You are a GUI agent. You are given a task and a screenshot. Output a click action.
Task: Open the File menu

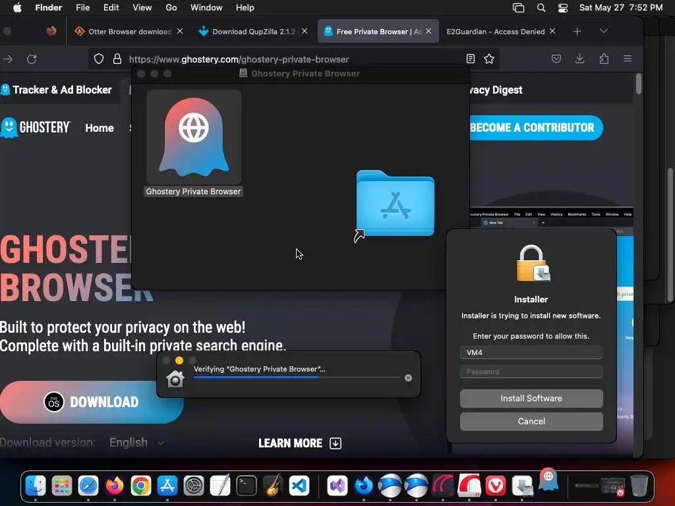tap(82, 8)
